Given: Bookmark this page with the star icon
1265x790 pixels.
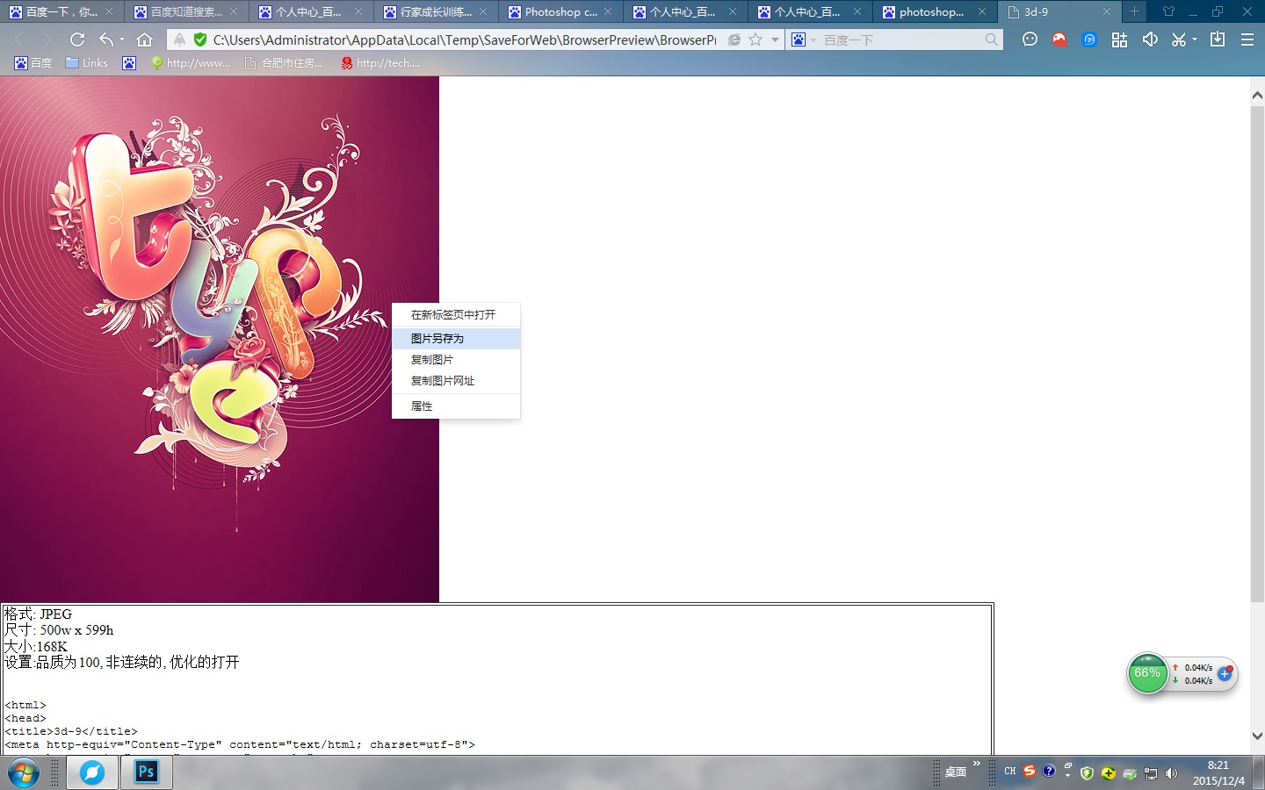Looking at the screenshot, I should pos(755,39).
